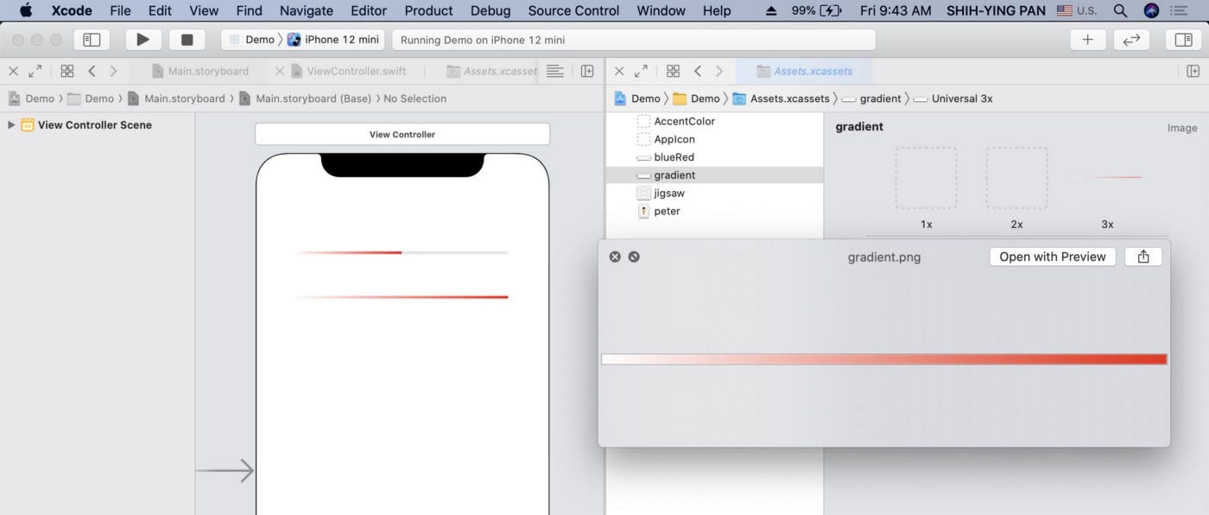This screenshot has height=515, width=1209.
Task: Close the gradient.png quick look overlay
Action: [x=615, y=256]
